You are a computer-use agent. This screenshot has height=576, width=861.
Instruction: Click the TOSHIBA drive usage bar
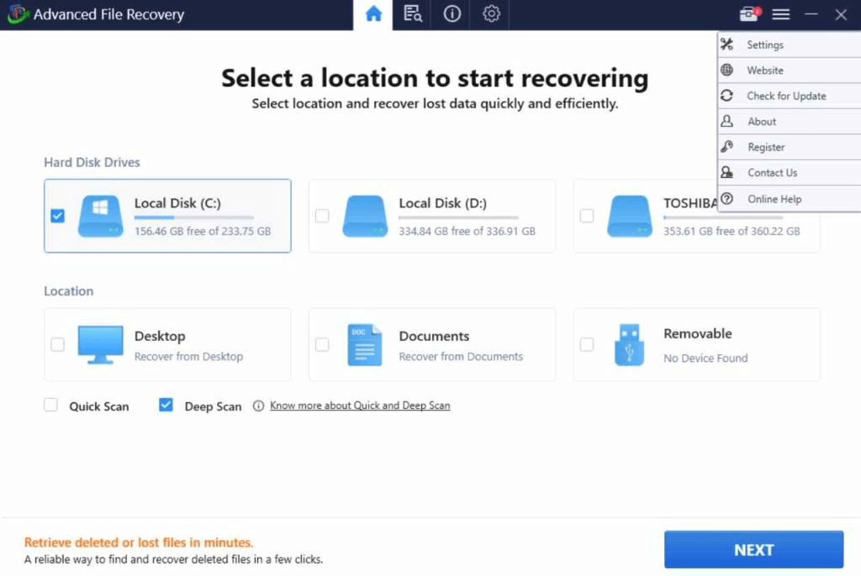point(723,217)
